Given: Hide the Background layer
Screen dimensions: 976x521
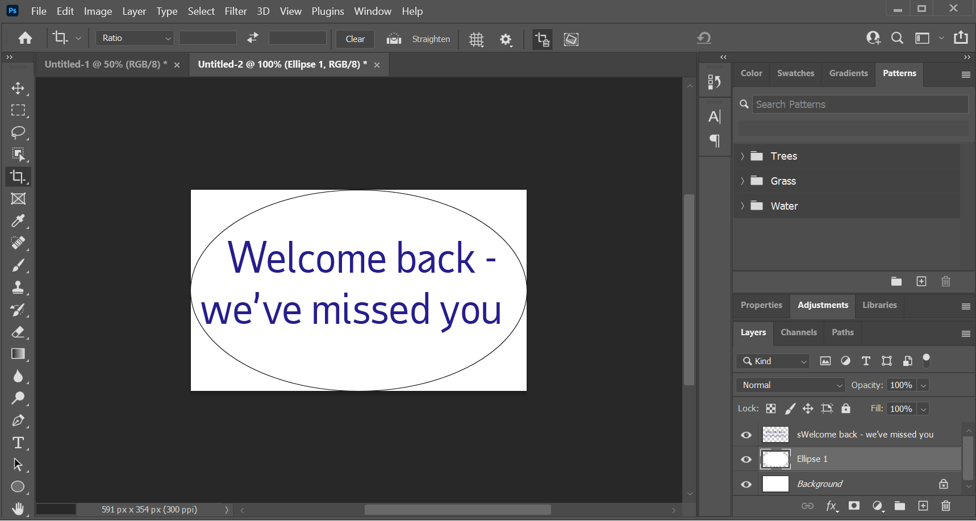Looking at the screenshot, I should (x=746, y=484).
